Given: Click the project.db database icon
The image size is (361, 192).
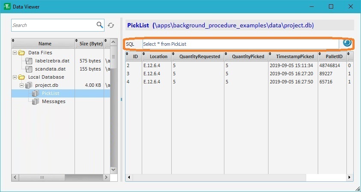Looking at the screenshot, I should pyautogui.click(x=29, y=85).
